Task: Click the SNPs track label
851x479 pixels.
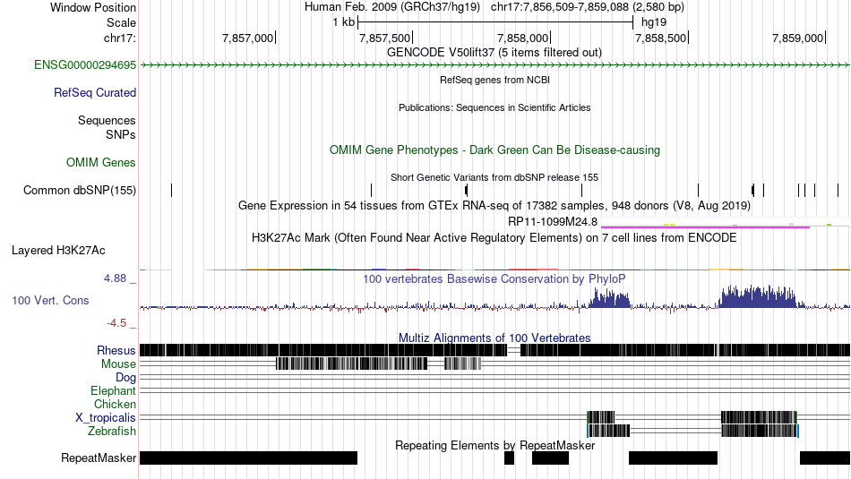Action: coord(121,134)
